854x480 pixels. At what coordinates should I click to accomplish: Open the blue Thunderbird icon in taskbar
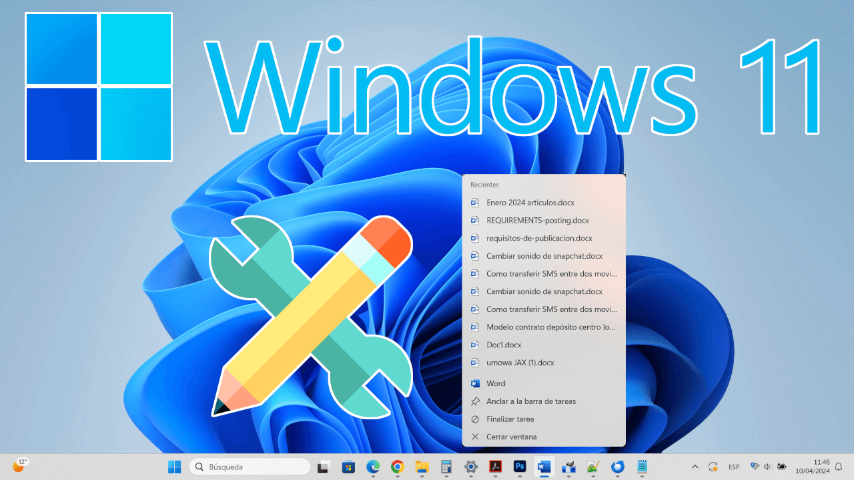[618, 467]
